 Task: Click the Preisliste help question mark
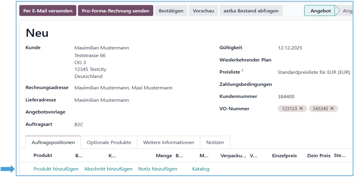click(242, 71)
